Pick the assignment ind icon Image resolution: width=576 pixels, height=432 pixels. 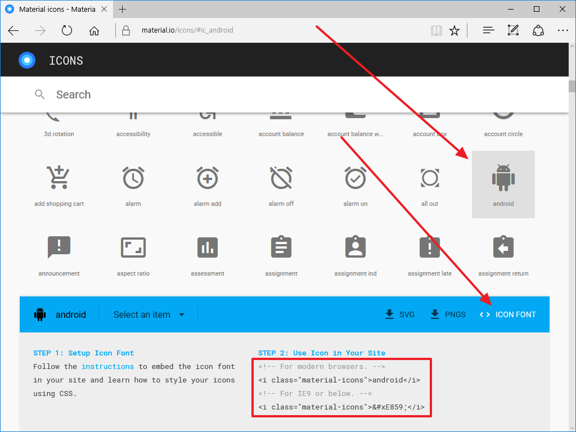[x=355, y=246]
